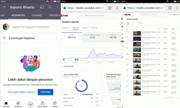The image size is (180, 108).
Task: Switch to the Penonton analytics tab
Action: point(94,28)
